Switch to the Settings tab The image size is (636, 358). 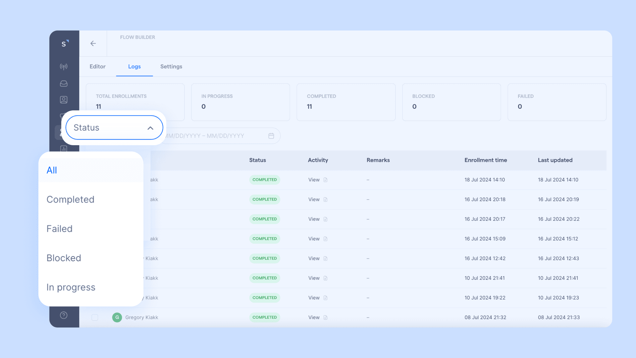171,66
